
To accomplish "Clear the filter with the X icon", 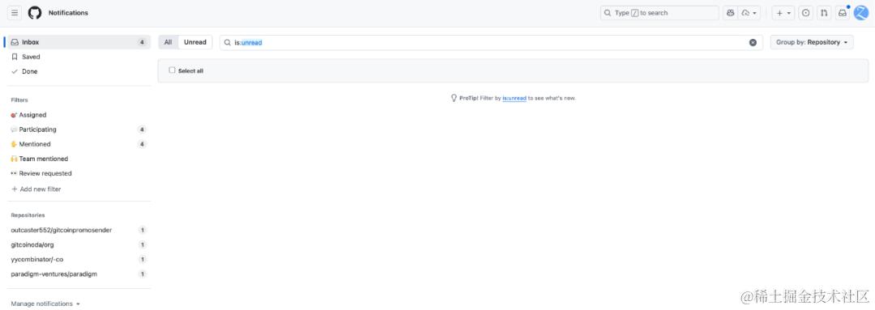I will tap(753, 42).
